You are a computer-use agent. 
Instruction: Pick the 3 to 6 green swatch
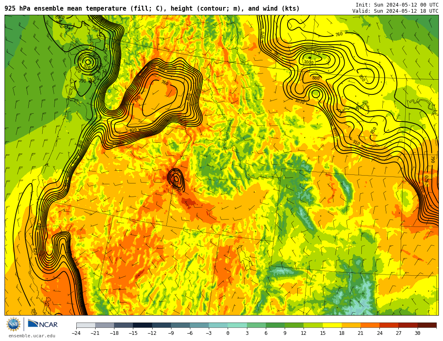tap(256, 325)
